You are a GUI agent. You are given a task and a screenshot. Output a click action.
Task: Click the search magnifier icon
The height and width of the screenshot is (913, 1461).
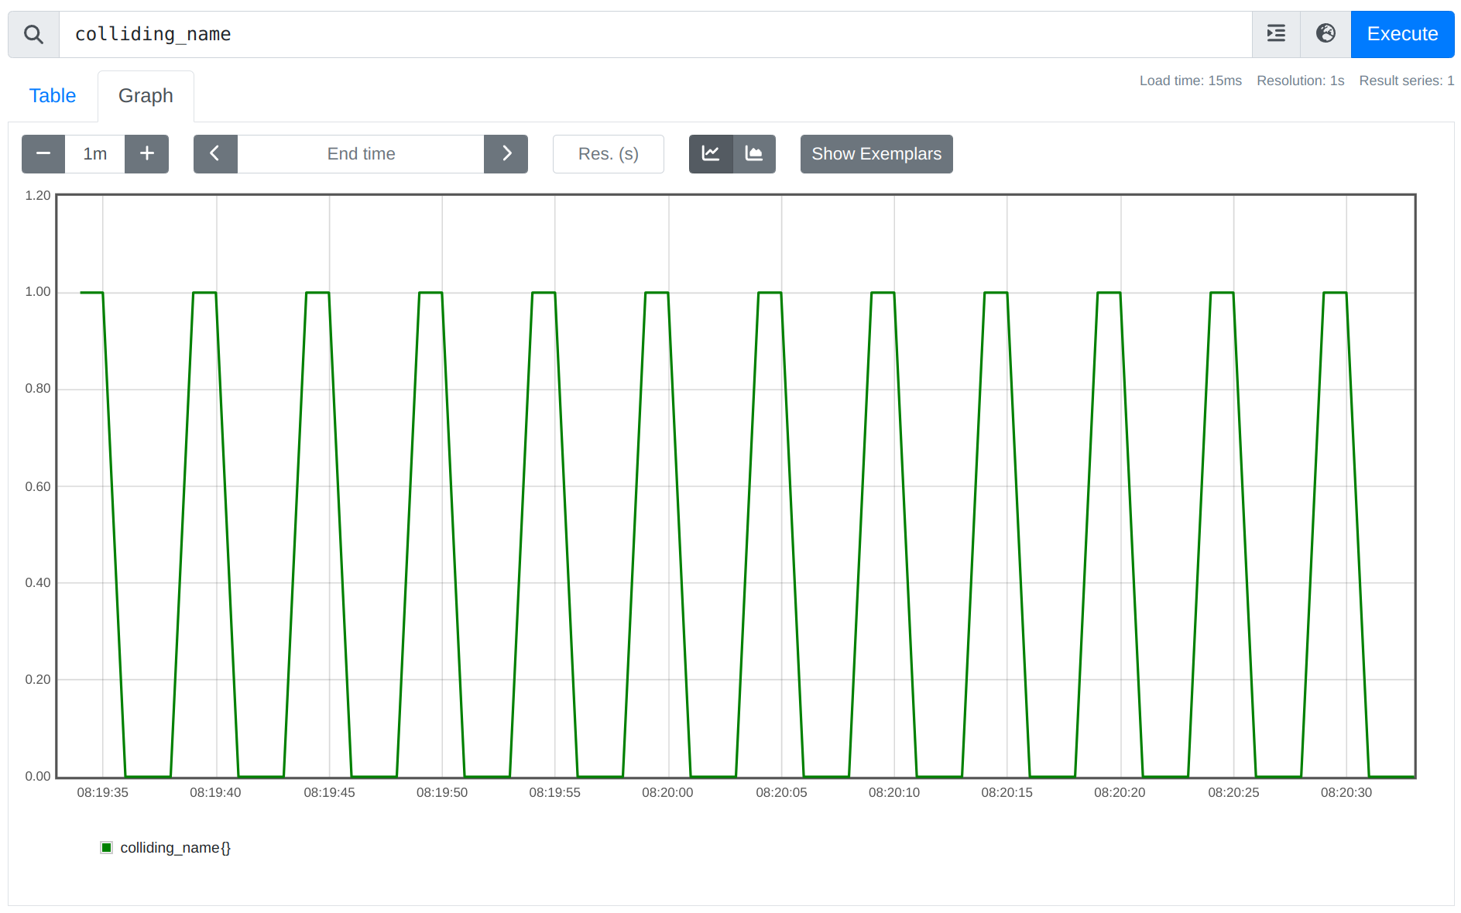click(33, 34)
